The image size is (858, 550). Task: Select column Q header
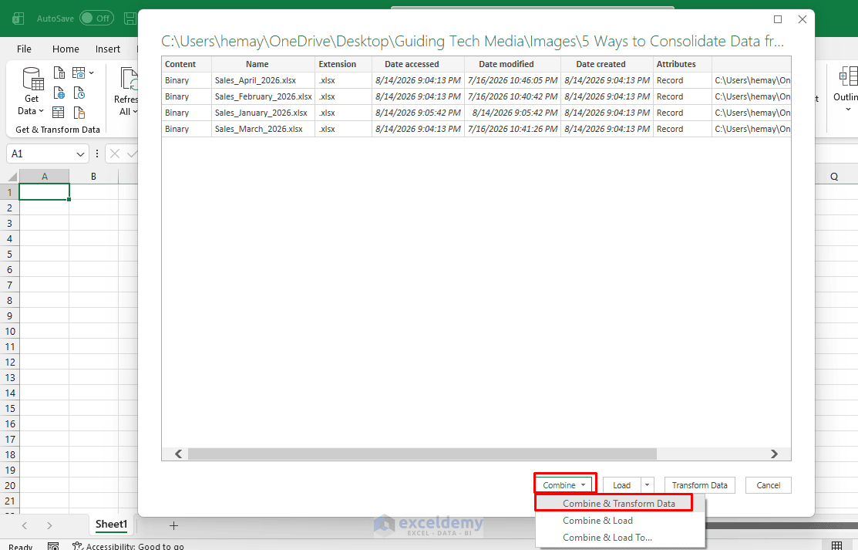834,177
